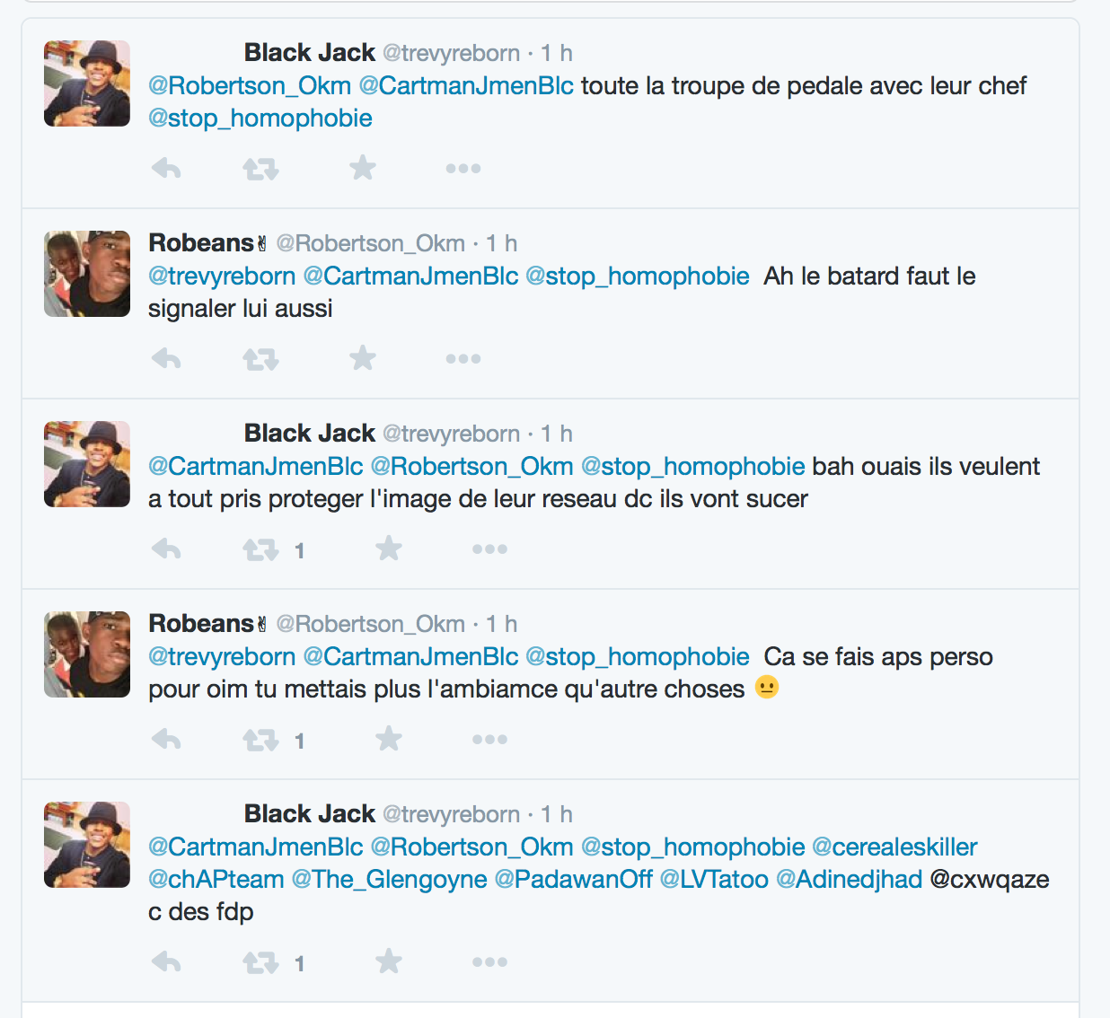Favorite the 'Ah le batard' Robeans tweet
This screenshot has width=1110, height=1018.
point(363,358)
